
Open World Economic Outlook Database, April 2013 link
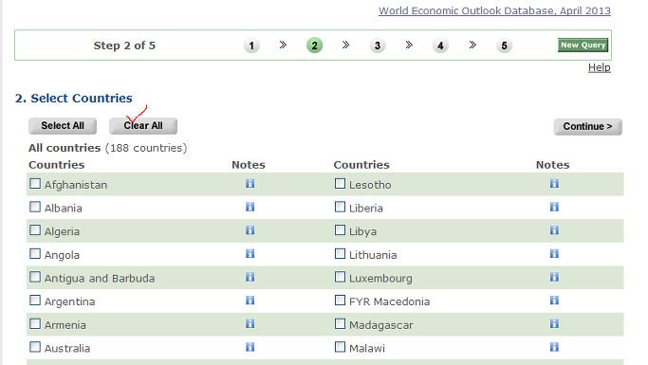[494, 10]
